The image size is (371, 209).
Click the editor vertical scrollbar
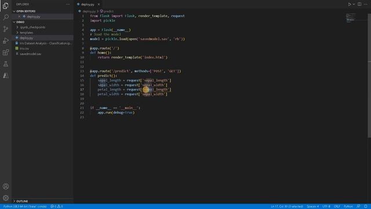point(369,76)
